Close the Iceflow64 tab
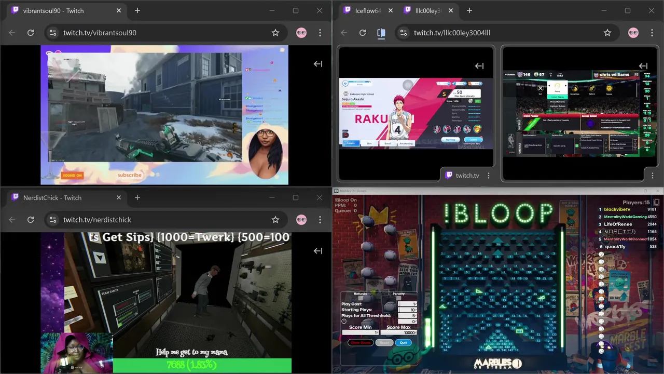Image resolution: width=664 pixels, height=374 pixels. [391, 10]
